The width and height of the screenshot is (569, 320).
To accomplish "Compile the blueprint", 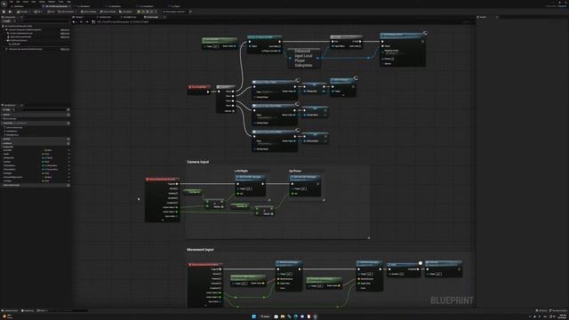I will pyautogui.click(x=22, y=12).
